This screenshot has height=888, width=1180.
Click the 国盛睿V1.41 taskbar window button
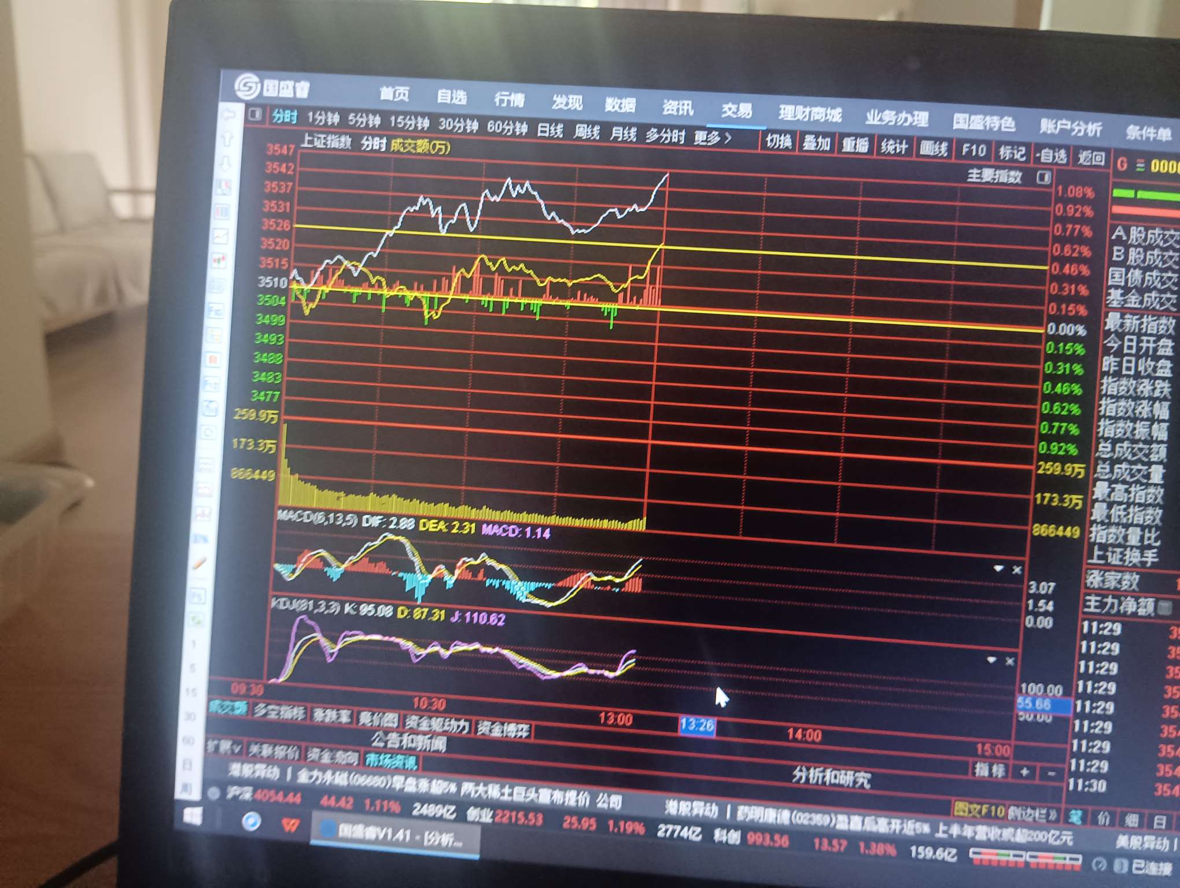coord(395,836)
